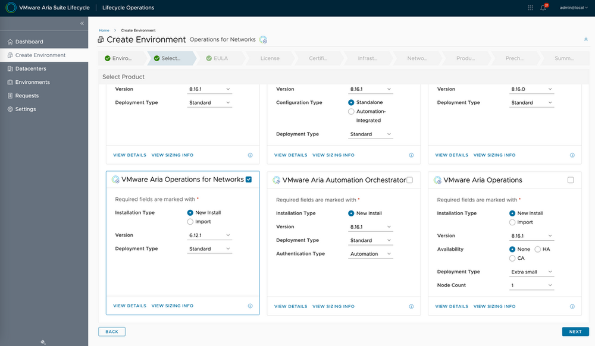Click info icon on the 8.16.0 version card
The width and height of the screenshot is (595, 346).
coord(572,155)
